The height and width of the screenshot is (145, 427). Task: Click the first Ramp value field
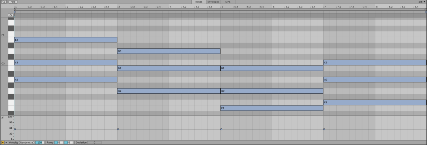(x=58, y=143)
